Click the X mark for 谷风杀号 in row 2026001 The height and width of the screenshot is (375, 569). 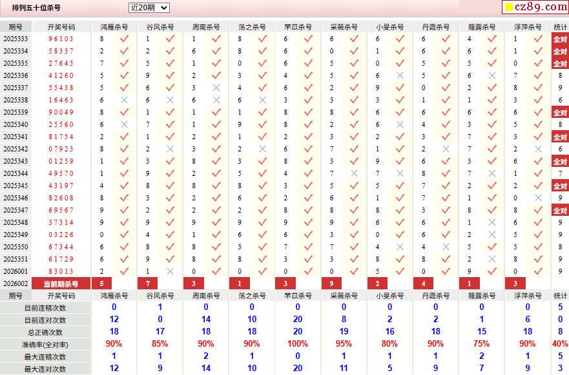pos(171,271)
